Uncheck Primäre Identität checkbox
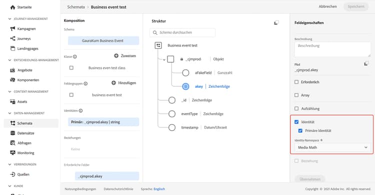The width and height of the screenshot is (375, 195). pos(300,131)
